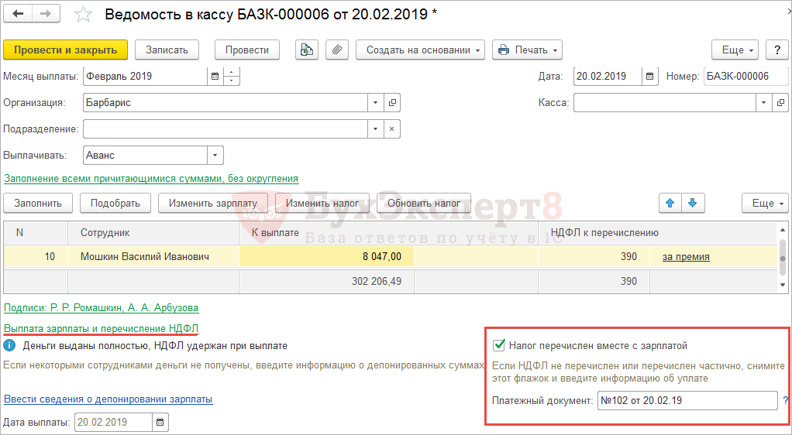Viewport: 792px width, 435px height.
Task: Expand the Выплачивать dropdown list
Action: [215, 156]
